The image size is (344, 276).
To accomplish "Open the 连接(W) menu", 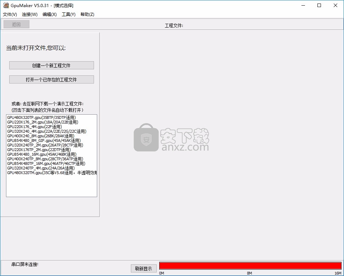I will pos(30,15).
